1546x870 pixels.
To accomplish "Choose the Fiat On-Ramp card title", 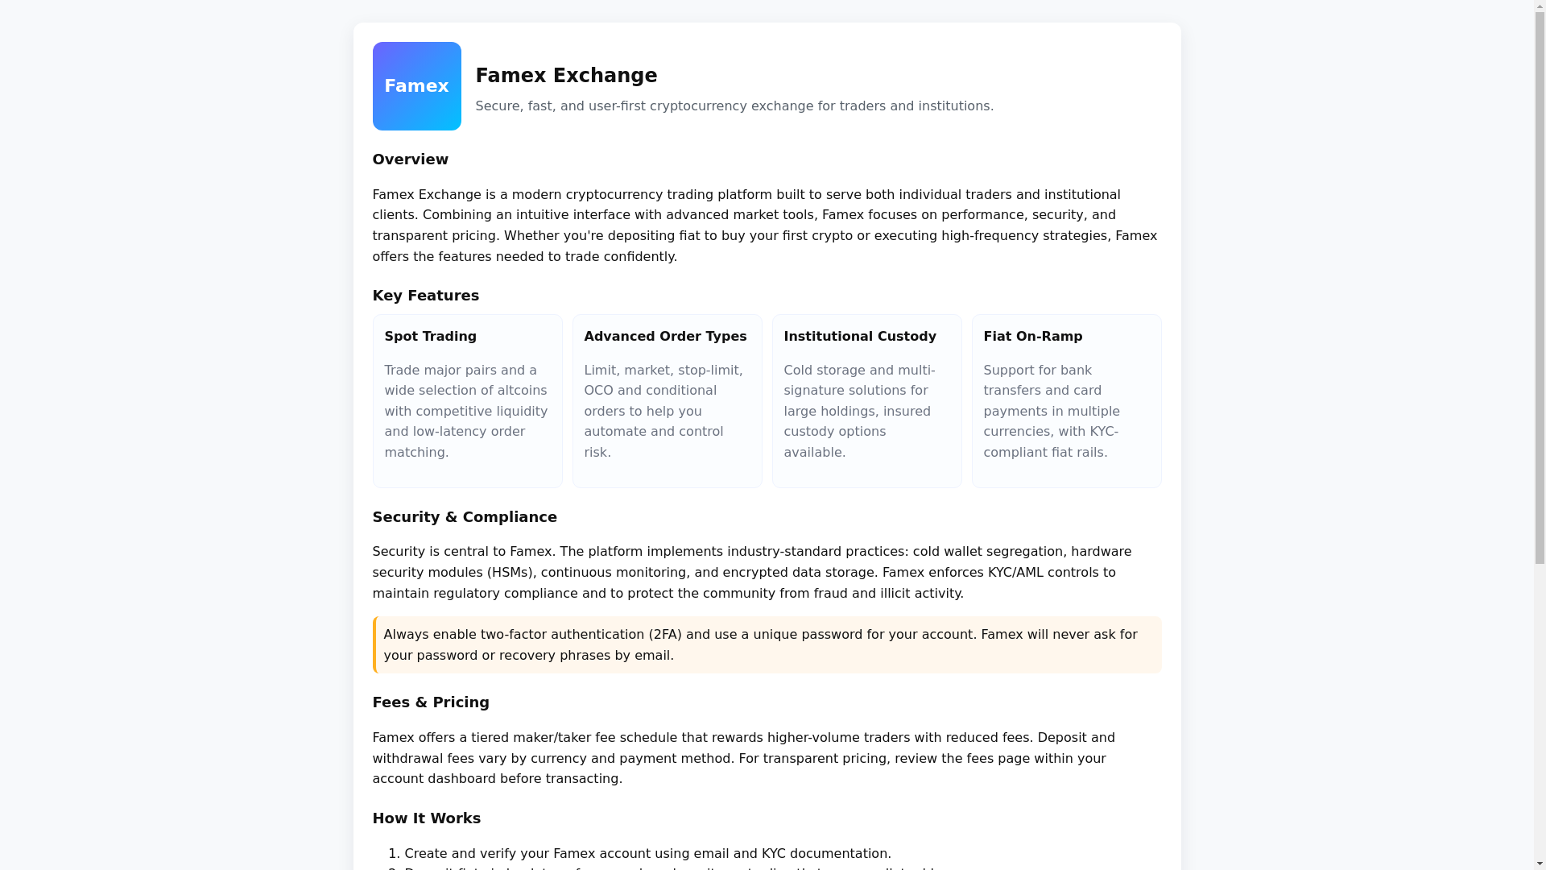I will 1032,337.
